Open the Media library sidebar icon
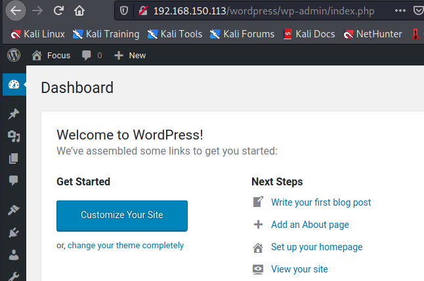This screenshot has width=424, height=281. [13, 136]
